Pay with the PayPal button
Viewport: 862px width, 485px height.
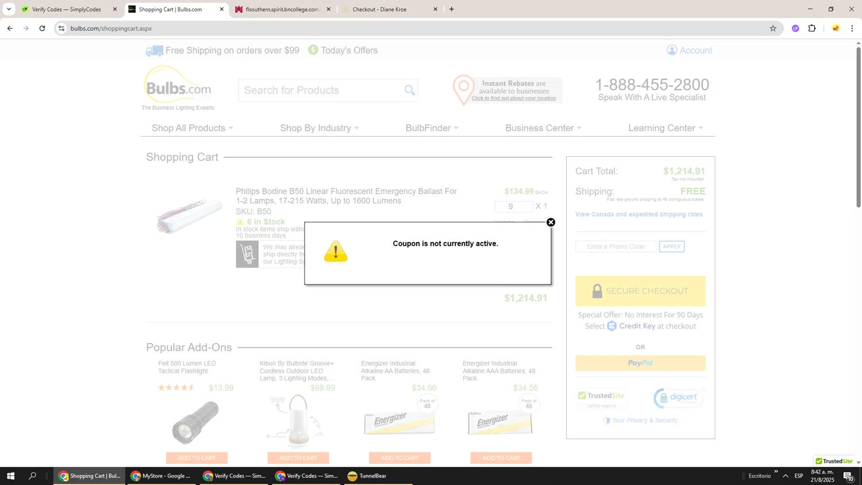[640, 363]
